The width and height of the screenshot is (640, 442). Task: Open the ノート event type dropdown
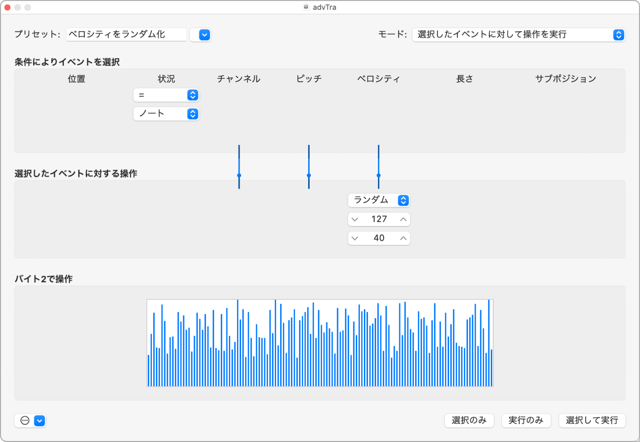click(x=166, y=114)
